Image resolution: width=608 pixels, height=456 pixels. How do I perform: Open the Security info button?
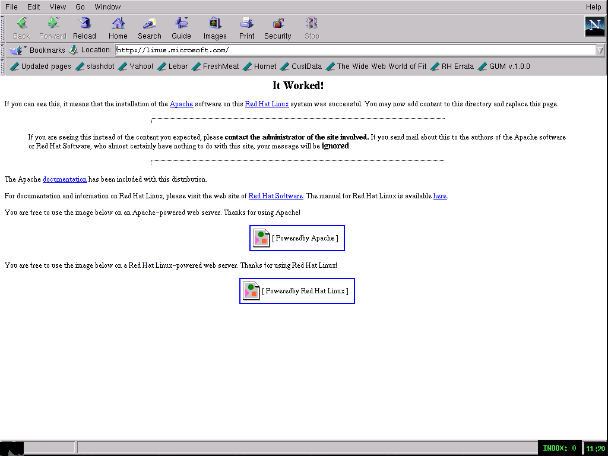click(x=278, y=28)
